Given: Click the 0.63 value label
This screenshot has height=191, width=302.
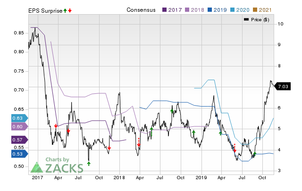Looking at the screenshot, I should coord(18,118).
